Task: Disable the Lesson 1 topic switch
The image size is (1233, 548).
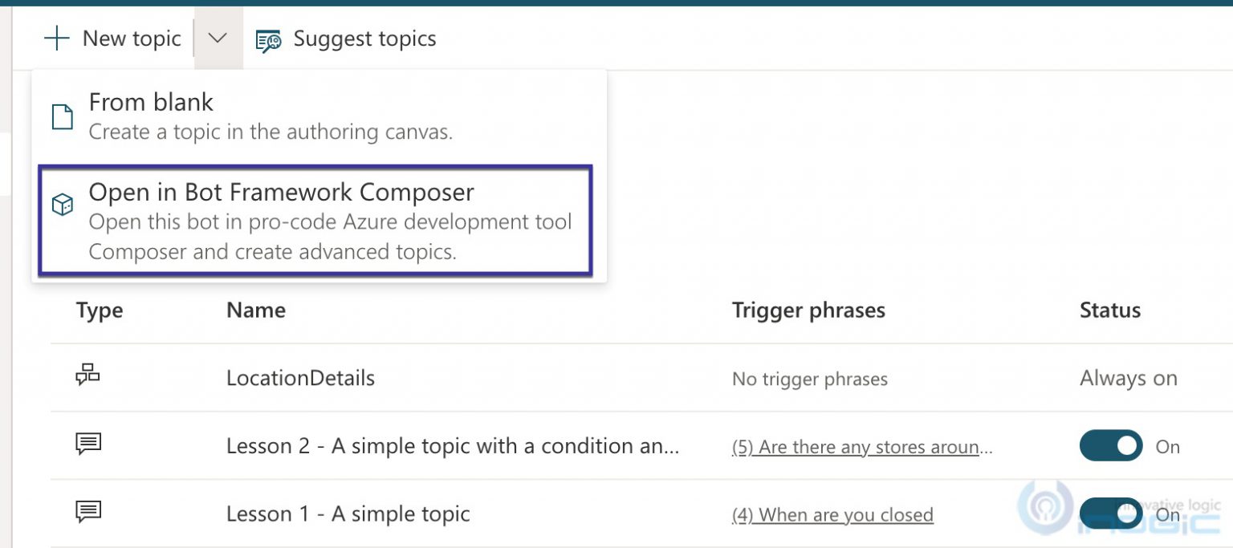Action: 1111,514
